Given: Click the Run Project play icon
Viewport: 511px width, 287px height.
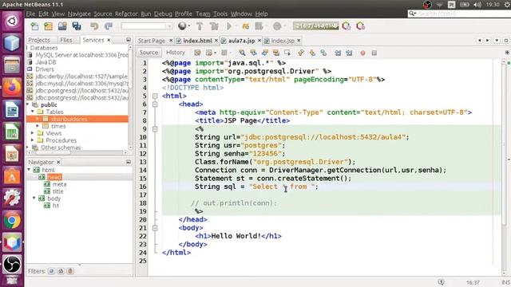Looking at the screenshot, I should pos(229,26).
